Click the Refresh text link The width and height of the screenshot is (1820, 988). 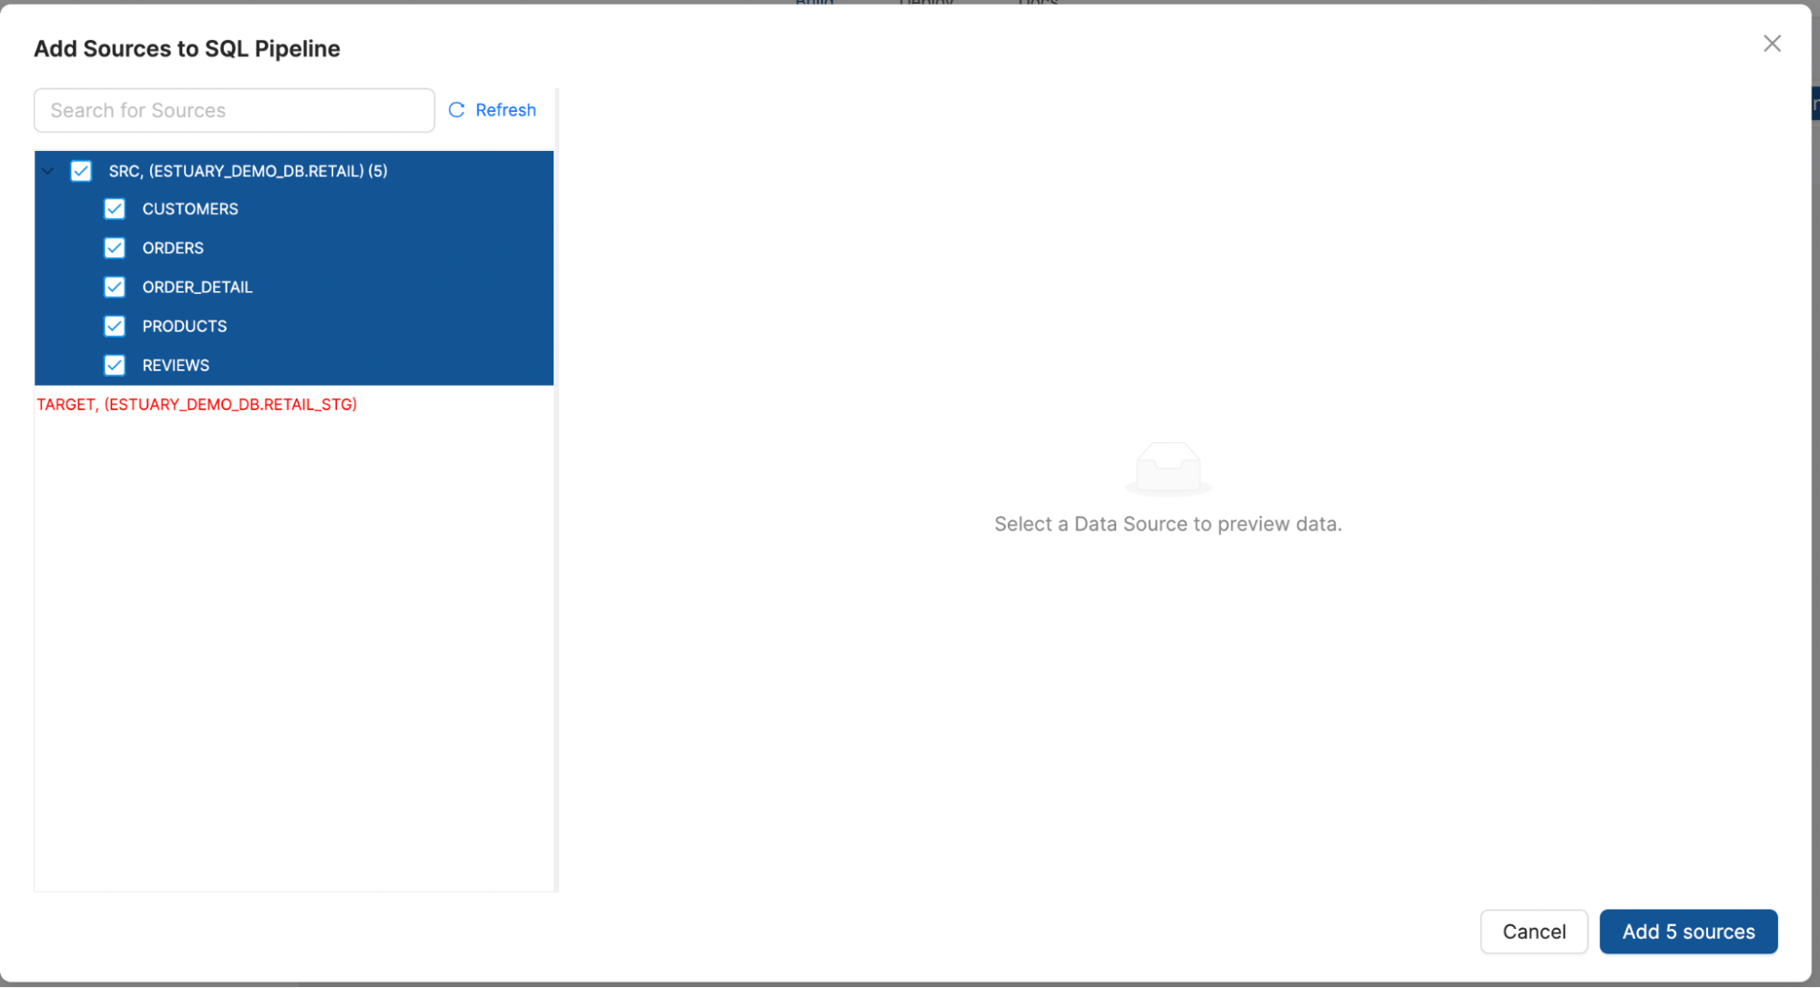[x=506, y=109]
